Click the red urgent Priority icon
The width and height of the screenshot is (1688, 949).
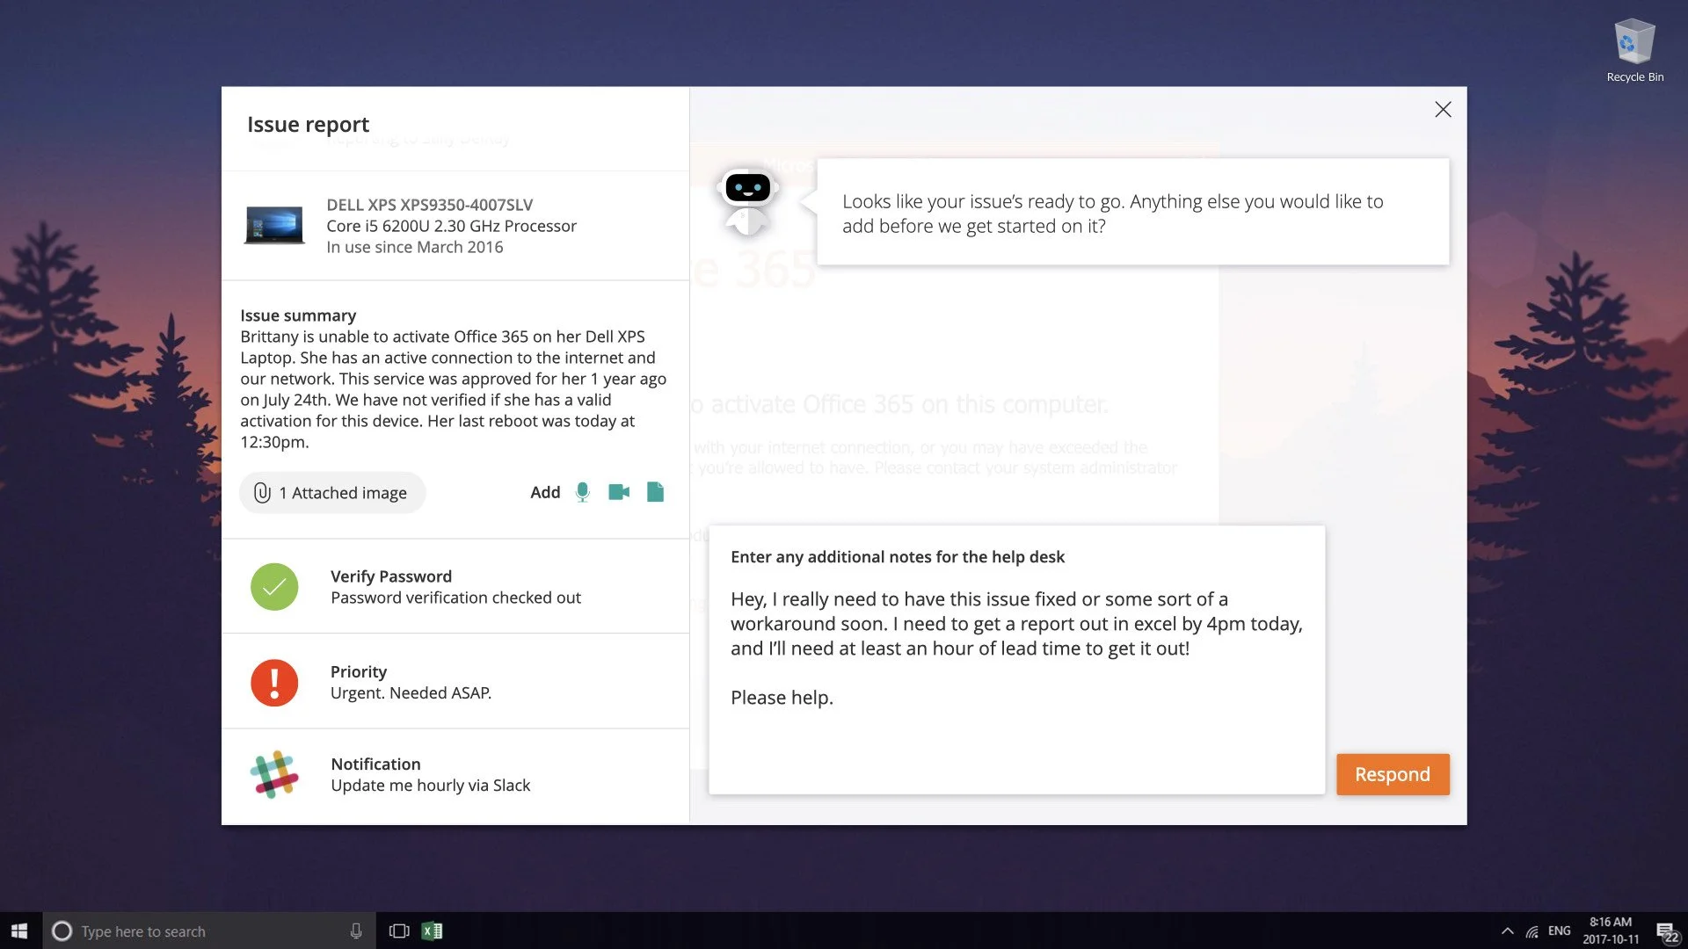tap(274, 682)
